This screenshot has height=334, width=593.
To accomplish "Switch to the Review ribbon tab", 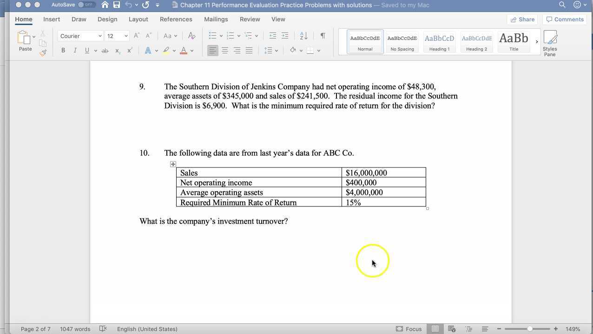I will coord(250,19).
